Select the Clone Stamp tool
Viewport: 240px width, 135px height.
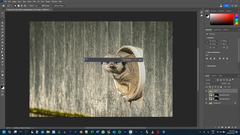coord(2,42)
